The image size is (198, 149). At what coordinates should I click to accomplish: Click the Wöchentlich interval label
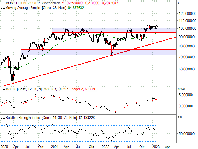pyautogui.click(x=51, y=3)
